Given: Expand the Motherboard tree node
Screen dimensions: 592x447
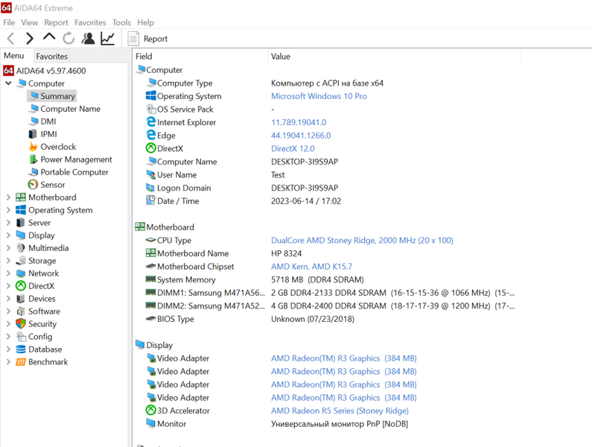Looking at the screenshot, I should pyautogui.click(x=8, y=197).
